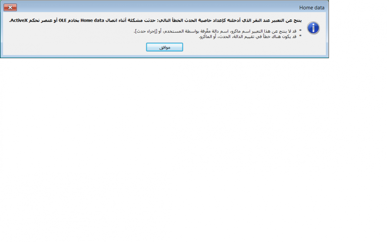Click the Home data title text
Screen dimensions: 387x242
[312, 8]
